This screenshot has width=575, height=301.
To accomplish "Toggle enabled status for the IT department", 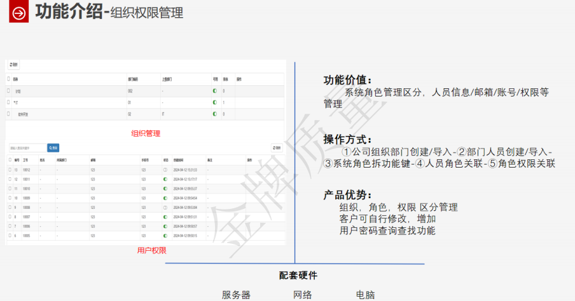I will (x=215, y=102).
